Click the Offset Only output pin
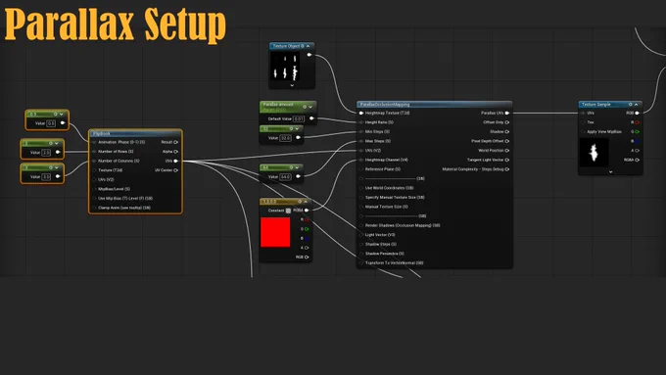Screen dimensions: 666x375 click(507, 122)
